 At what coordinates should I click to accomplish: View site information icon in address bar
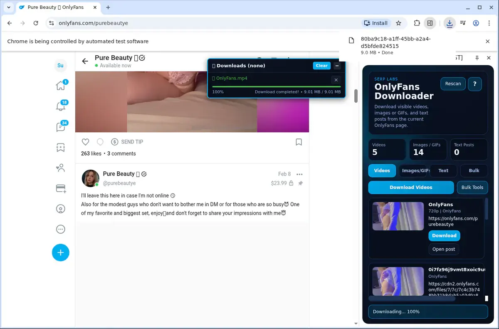pyautogui.click(x=51, y=23)
